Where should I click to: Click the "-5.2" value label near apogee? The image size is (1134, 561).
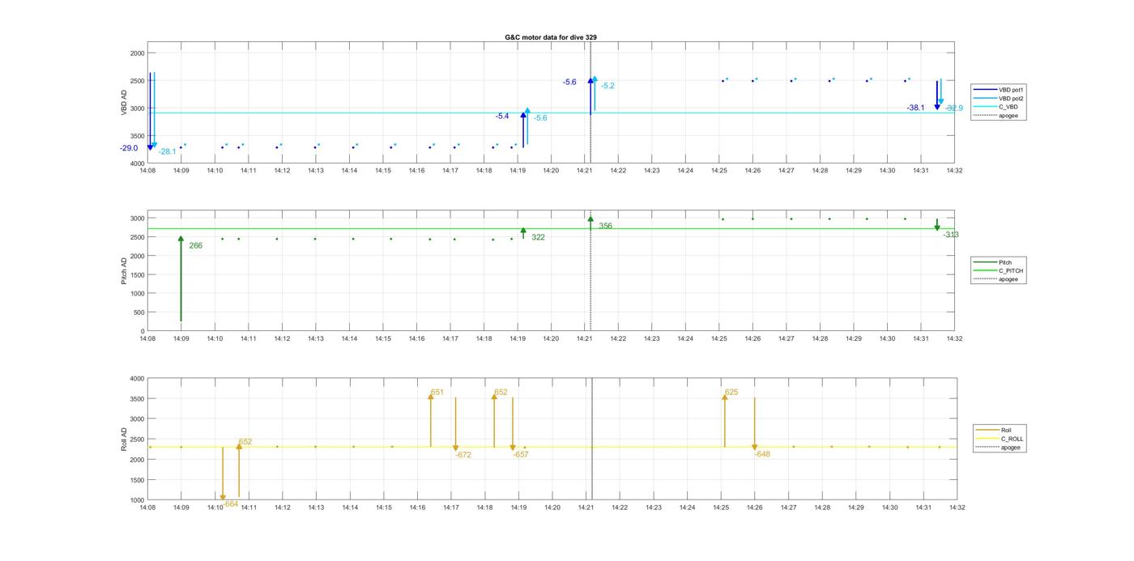(607, 86)
